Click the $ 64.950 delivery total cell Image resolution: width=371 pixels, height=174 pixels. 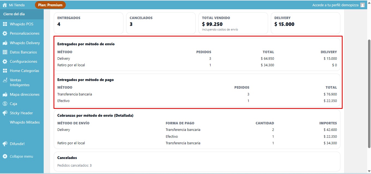(267, 58)
